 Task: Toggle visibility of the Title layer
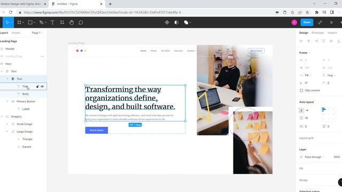point(42,86)
